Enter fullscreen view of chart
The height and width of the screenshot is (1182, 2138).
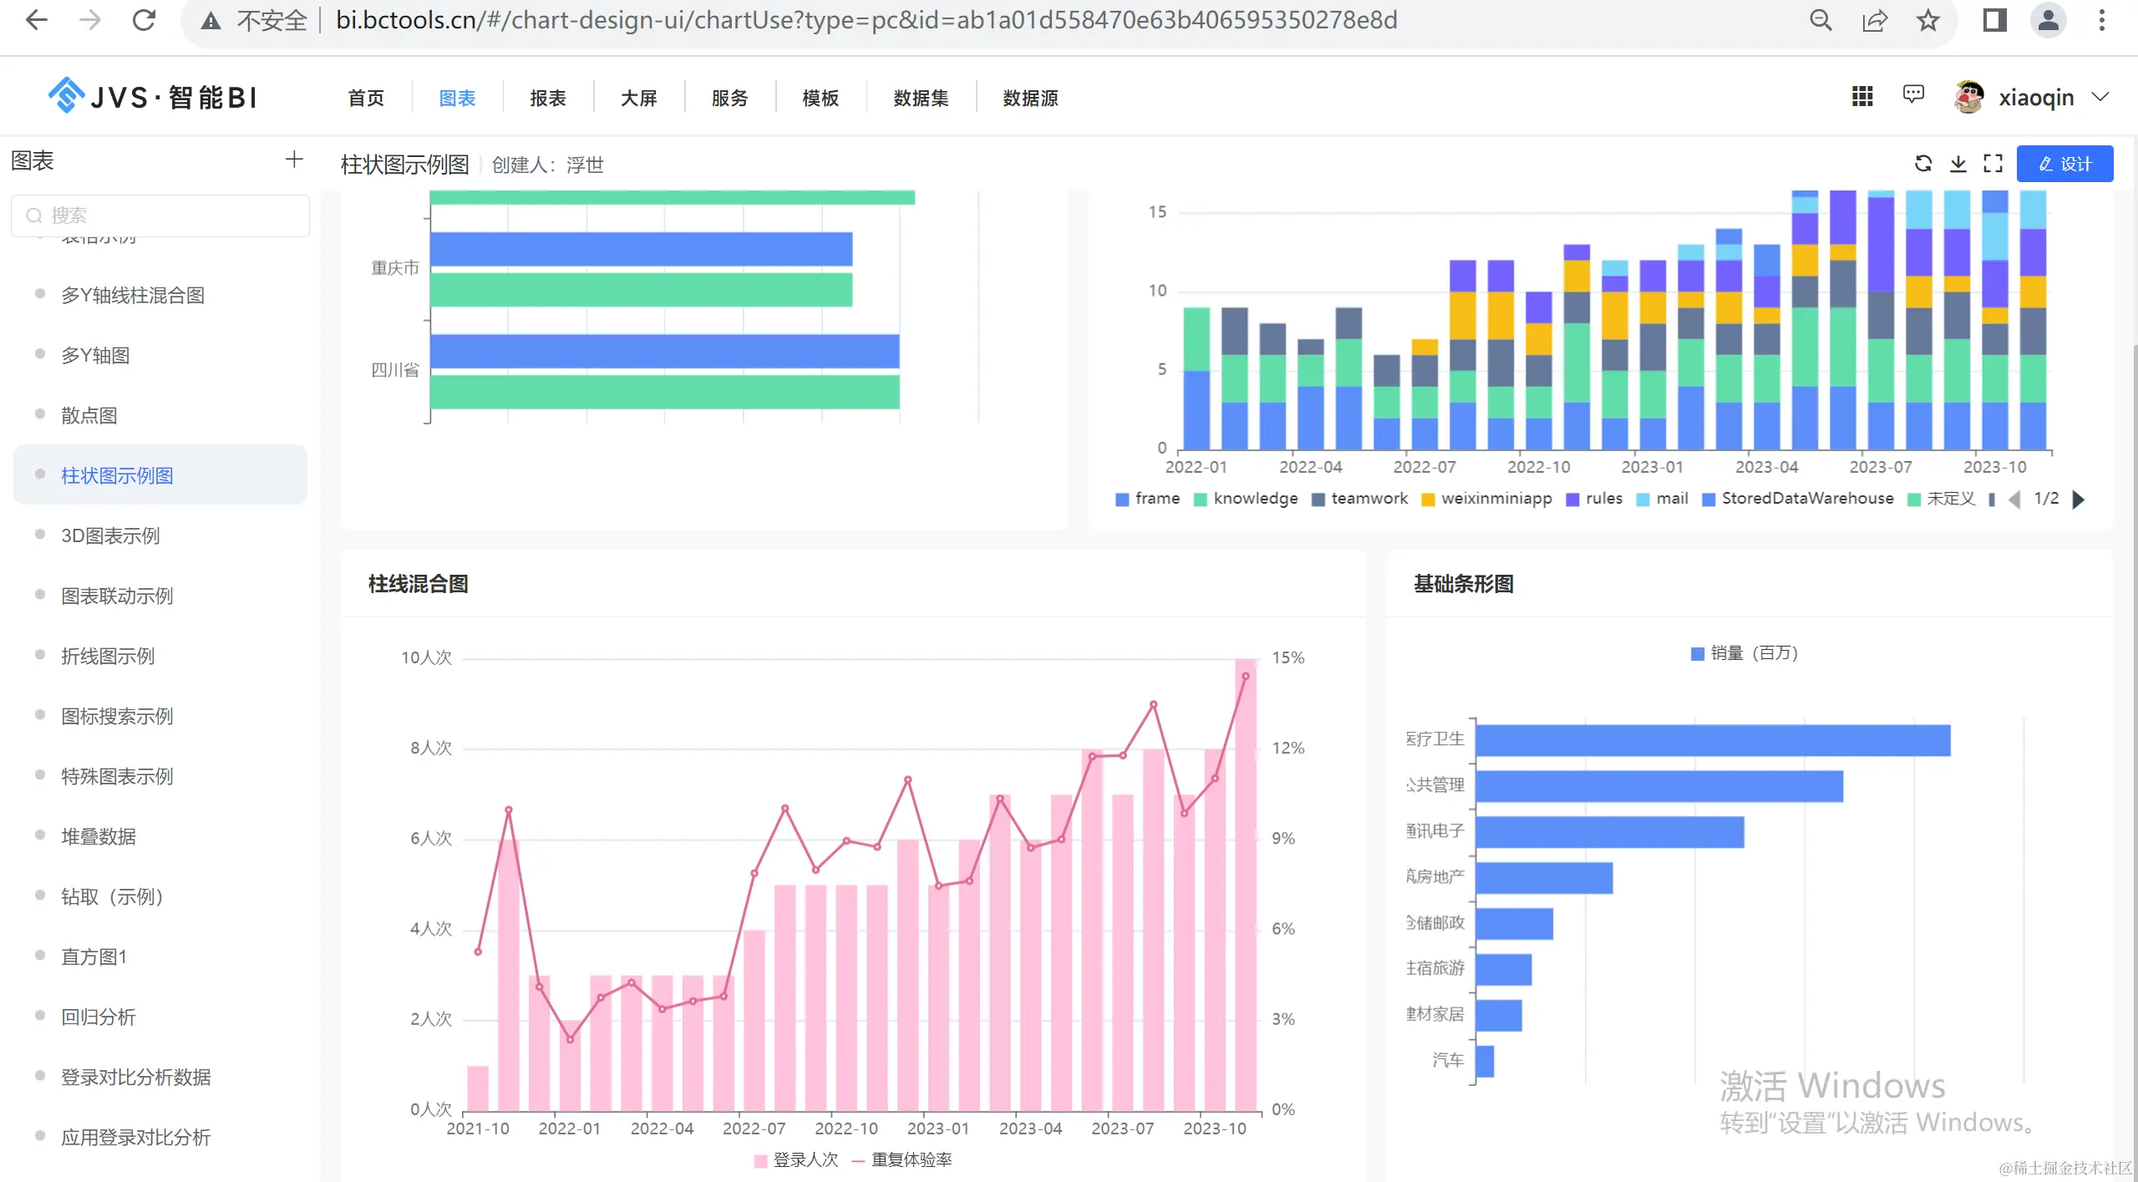(1993, 164)
